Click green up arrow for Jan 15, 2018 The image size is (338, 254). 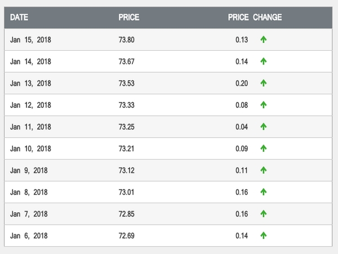[x=263, y=40]
